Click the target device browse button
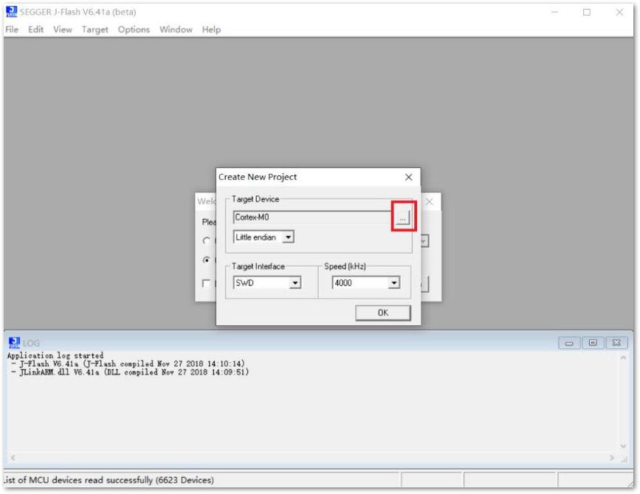 [402, 218]
